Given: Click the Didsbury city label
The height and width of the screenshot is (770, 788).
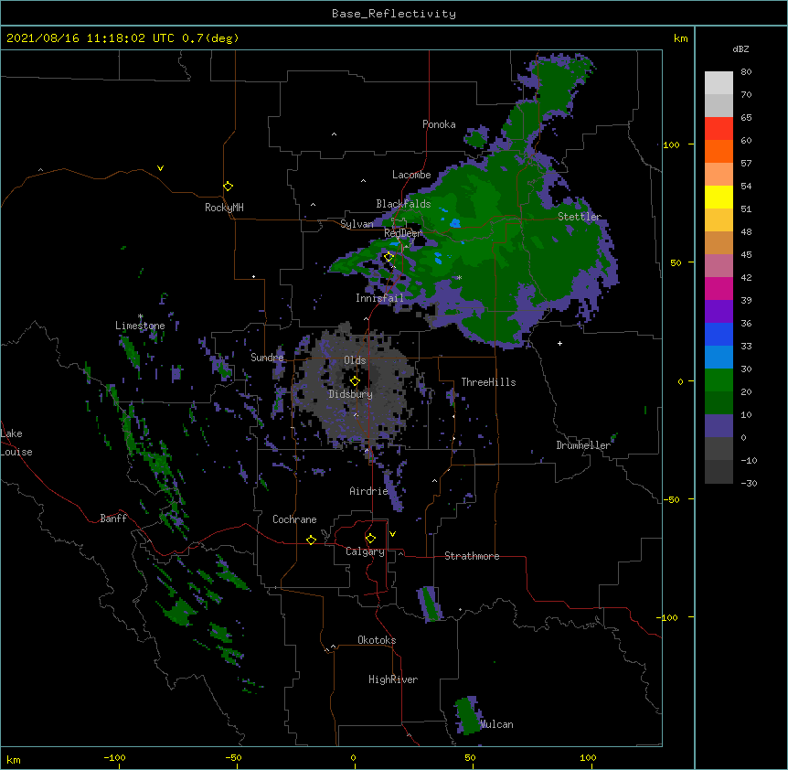Looking at the screenshot, I should pos(351,394).
